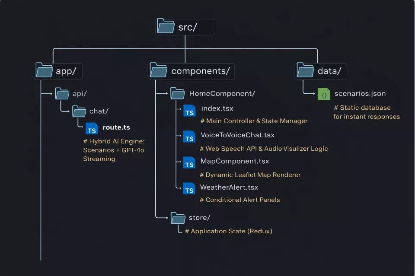415x276 pixels.
Task: Select the route.ts filename text
Action: [x=115, y=127]
